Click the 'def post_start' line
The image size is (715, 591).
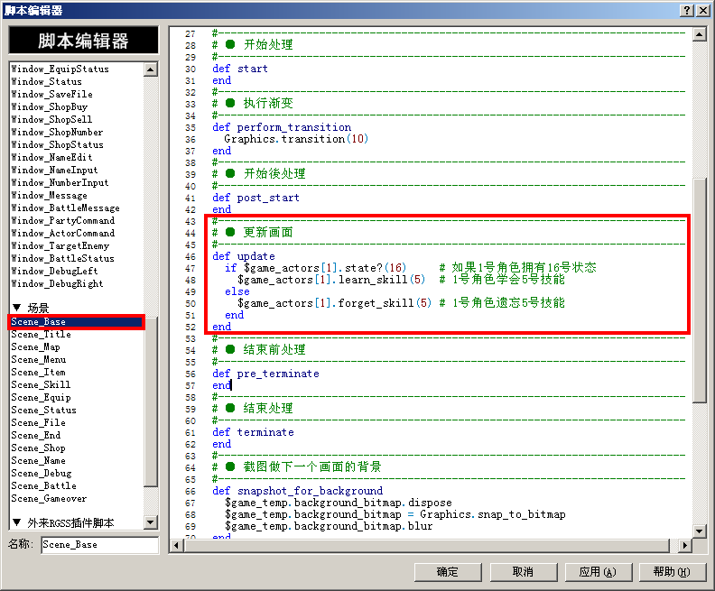(x=255, y=198)
